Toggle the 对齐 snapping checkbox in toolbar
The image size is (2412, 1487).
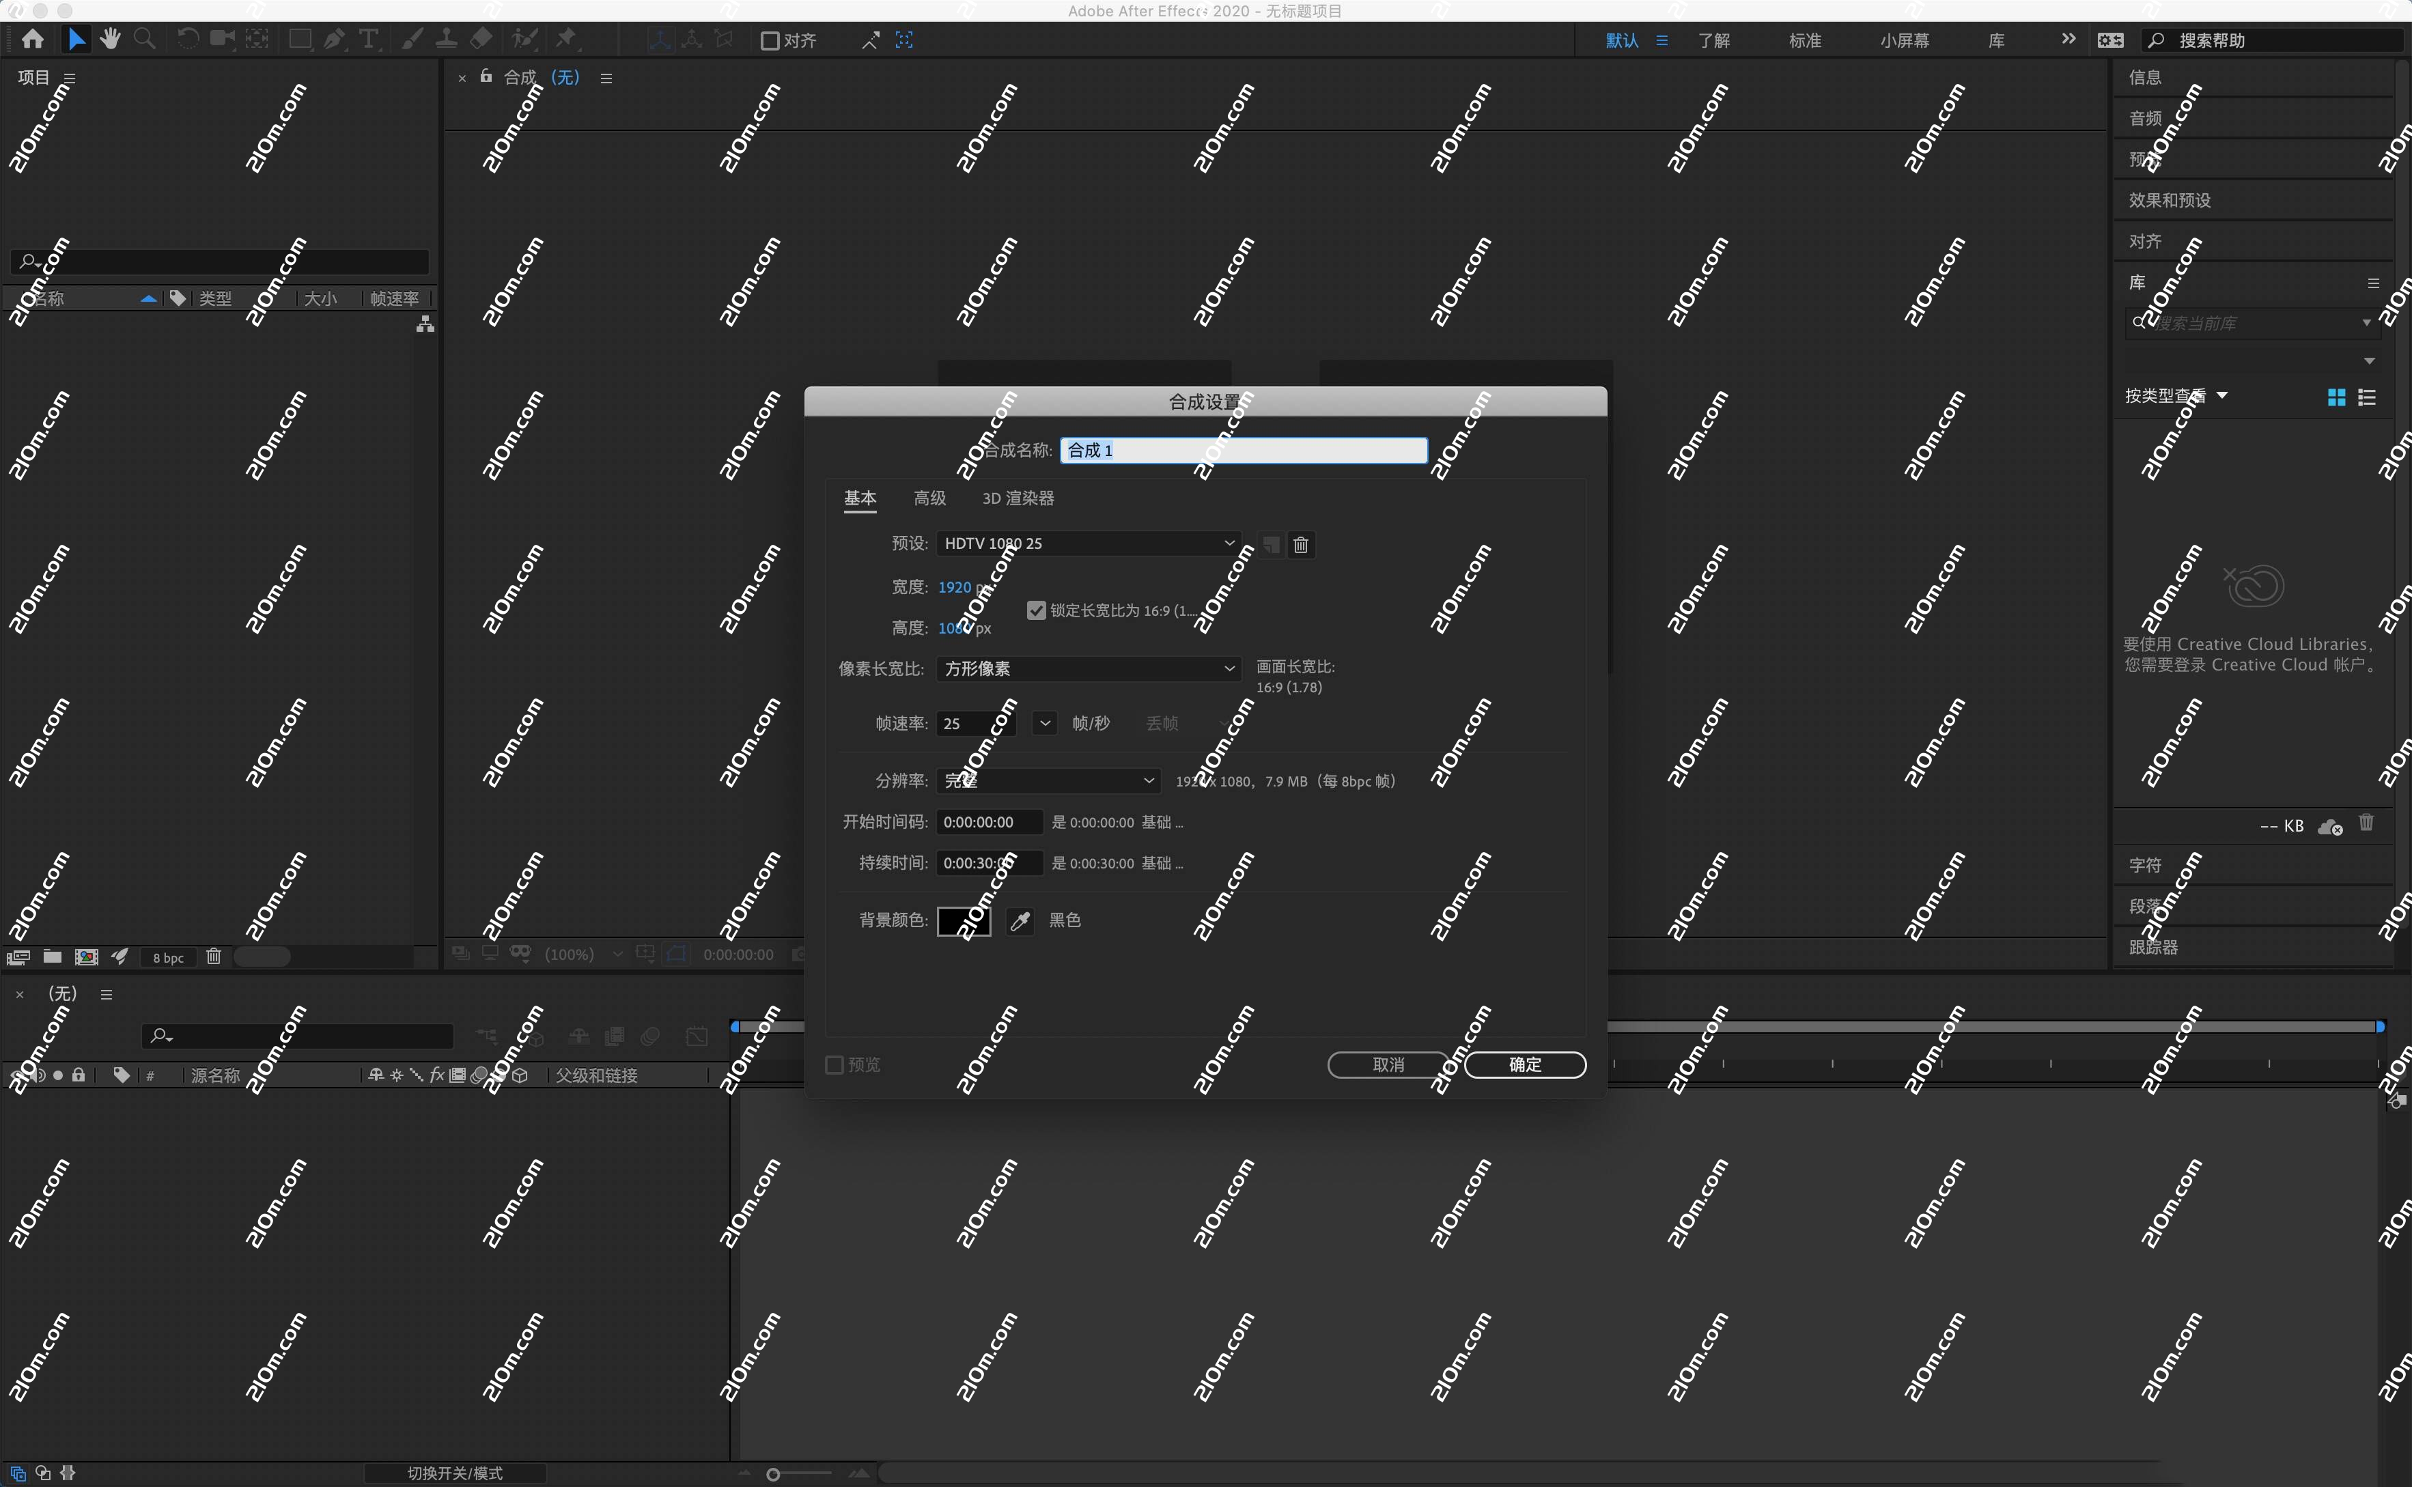[x=770, y=40]
